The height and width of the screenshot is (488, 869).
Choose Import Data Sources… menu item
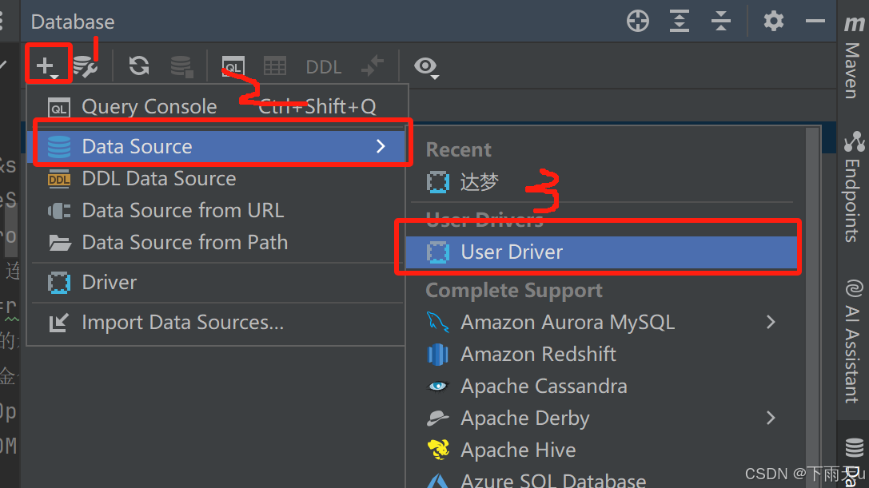coord(217,323)
